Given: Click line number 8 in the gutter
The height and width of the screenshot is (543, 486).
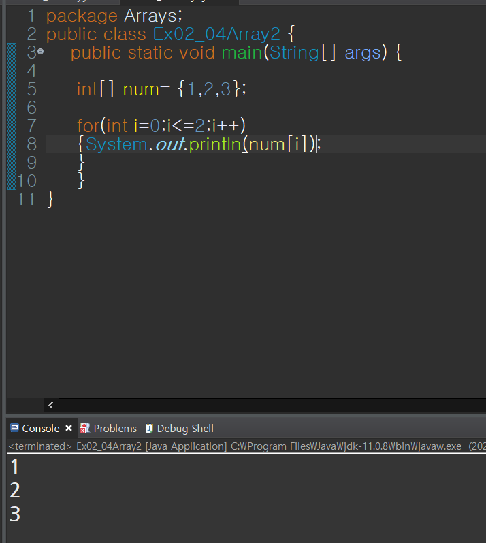Looking at the screenshot, I should pos(31,144).
